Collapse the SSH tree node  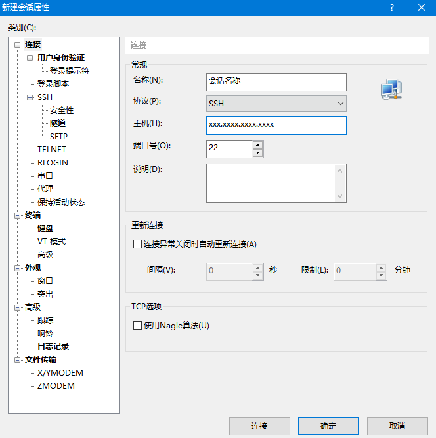30,97
